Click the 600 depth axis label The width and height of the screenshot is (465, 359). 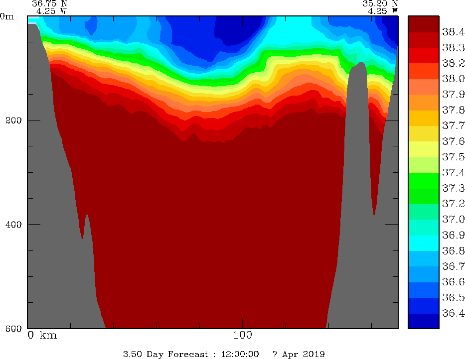click(13, 328)
